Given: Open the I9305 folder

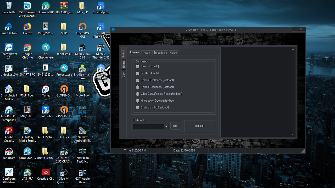Looking at the screenshot, I should pyautogui.click(x=64, y=29).
